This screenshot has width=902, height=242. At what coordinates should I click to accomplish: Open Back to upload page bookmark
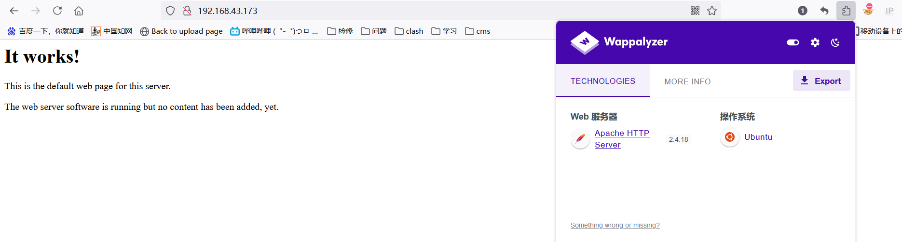coord(181,31)
